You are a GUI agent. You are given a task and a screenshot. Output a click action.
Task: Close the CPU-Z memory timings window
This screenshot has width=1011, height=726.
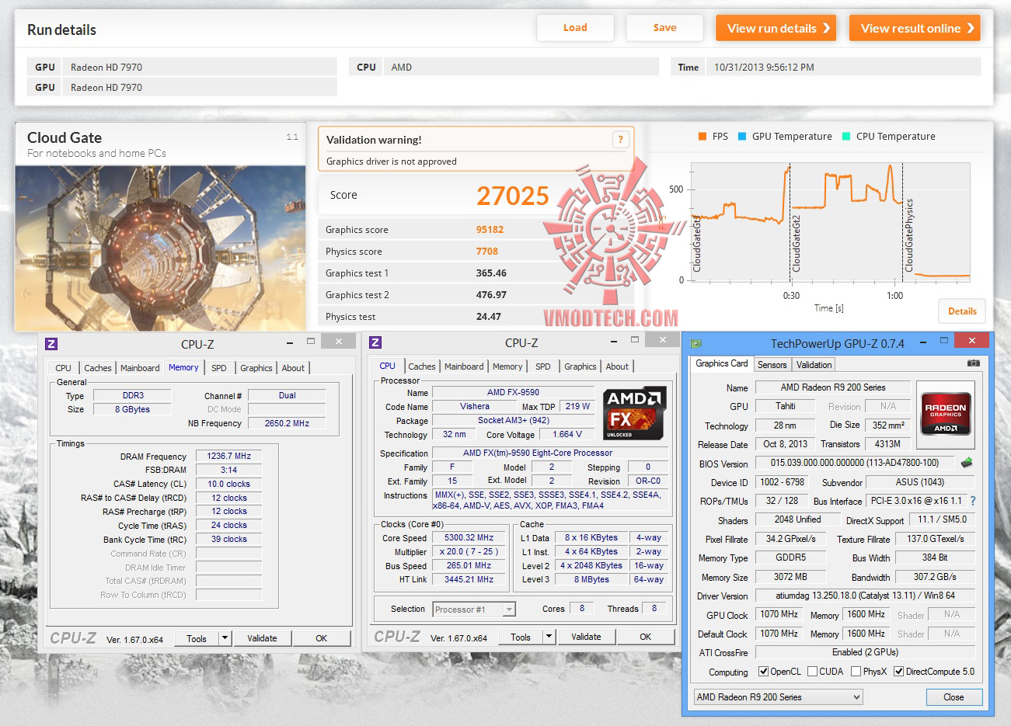[339, 341]
